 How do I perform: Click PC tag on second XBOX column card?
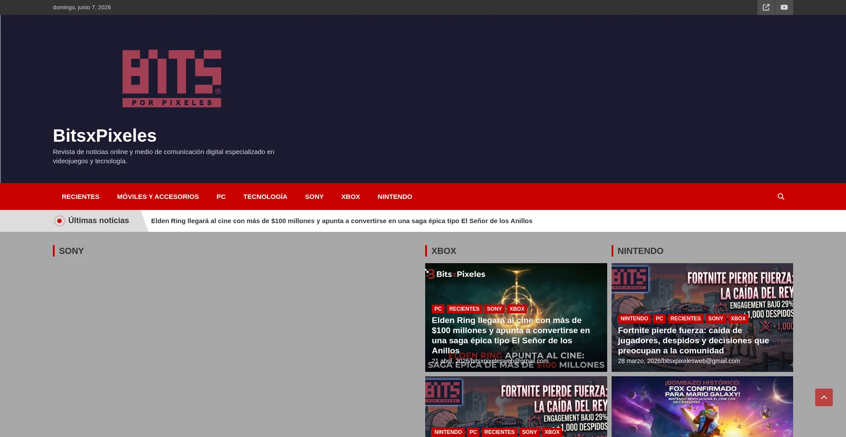[473, 432]
